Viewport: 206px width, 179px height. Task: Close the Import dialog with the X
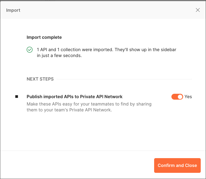198,10
